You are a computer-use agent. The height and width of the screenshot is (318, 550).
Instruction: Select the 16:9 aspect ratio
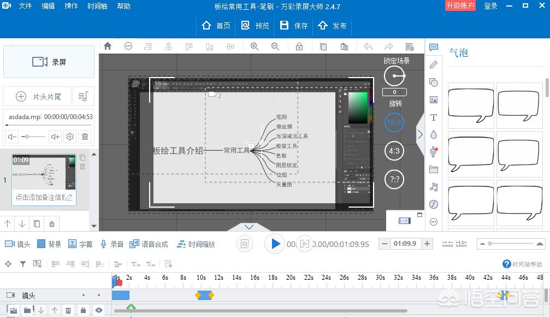(394, 122)
